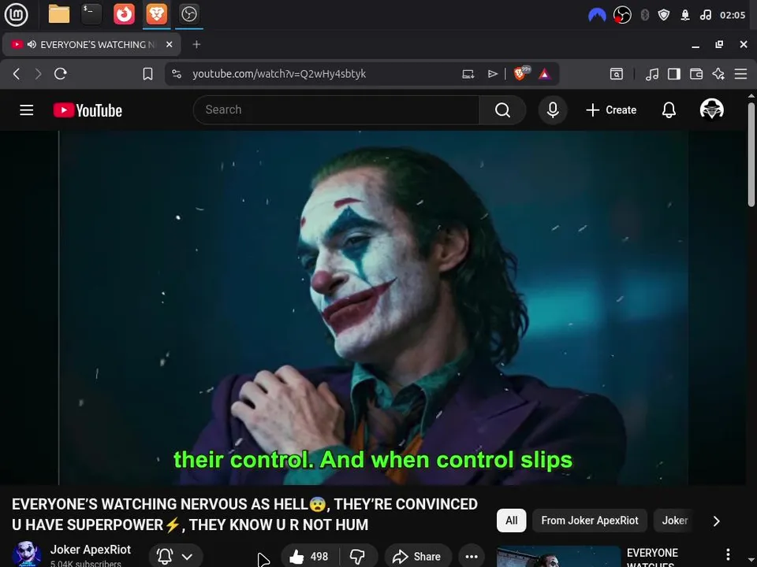The height and width of the screenshot is (567, 757).
Task: Share this video
Action: click(418, 557)
